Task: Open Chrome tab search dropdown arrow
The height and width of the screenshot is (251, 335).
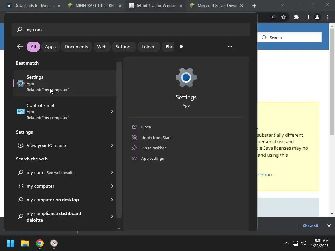Action: click(x=282, y=5)
